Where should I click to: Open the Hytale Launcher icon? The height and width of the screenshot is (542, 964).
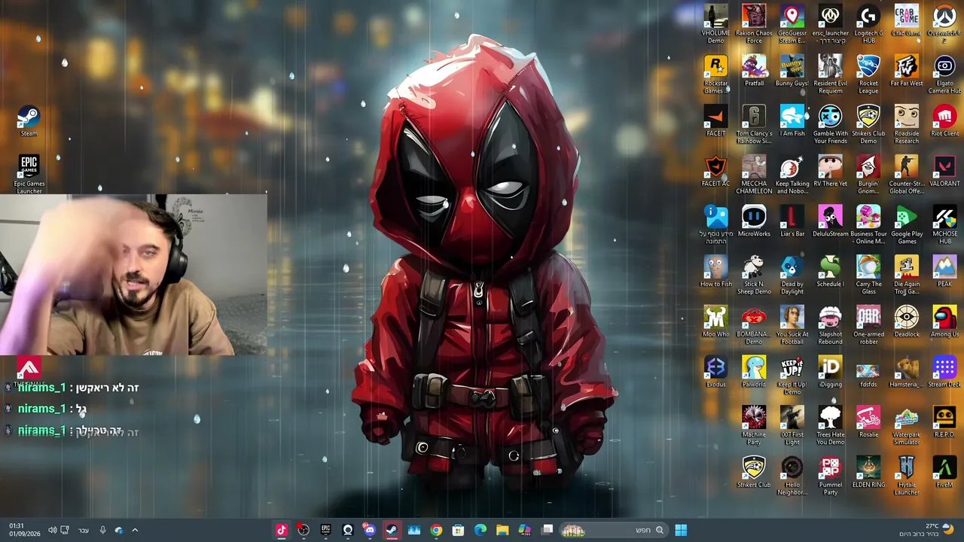[907, 476]
